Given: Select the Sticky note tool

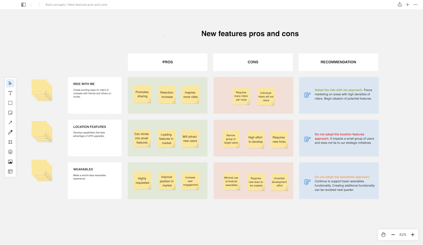Looking at the screenshot, I should [x=10, y=113].
